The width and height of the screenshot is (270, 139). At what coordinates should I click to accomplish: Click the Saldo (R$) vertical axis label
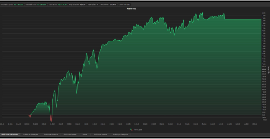tap(268, 70)
